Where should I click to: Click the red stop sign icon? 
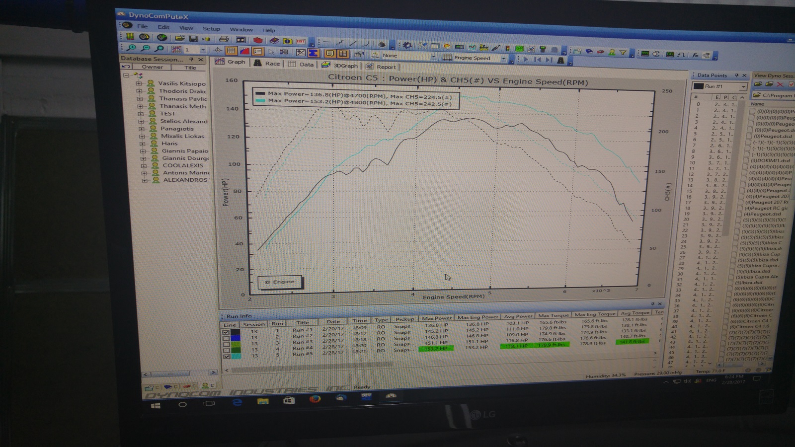coord(257,40)
